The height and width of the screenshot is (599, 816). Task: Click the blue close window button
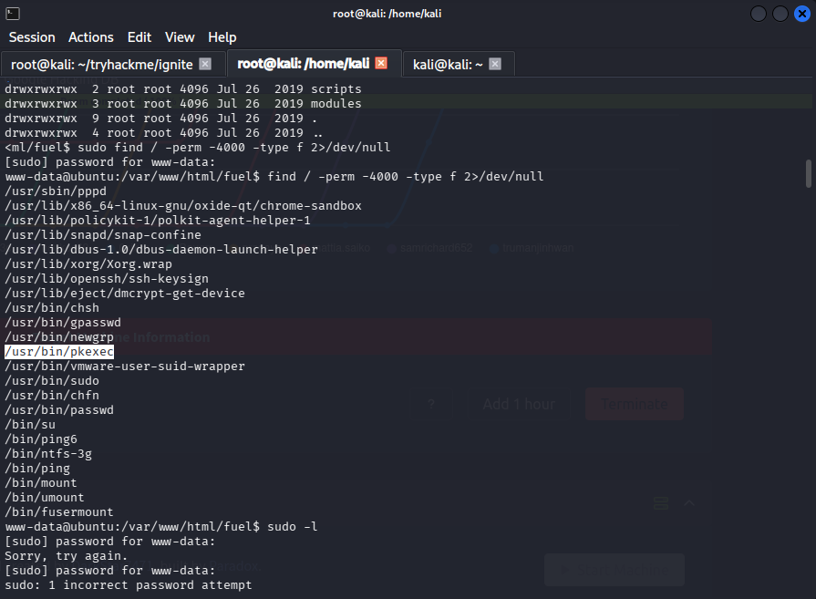[802, 14]
